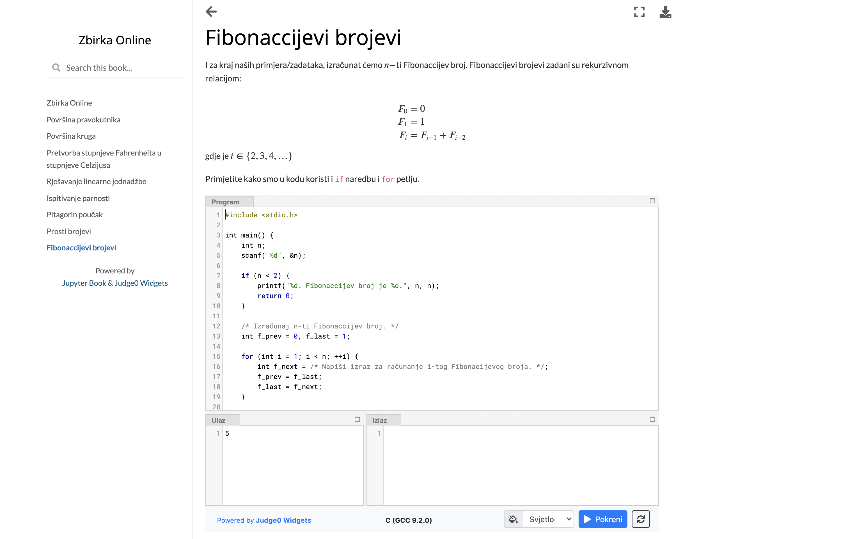Image resolution: width=862 pixels, height=539 pixels.
Task: Run the code with Pokreni button
Action: tap(603, 519)
